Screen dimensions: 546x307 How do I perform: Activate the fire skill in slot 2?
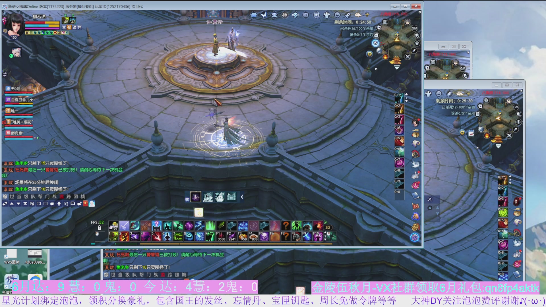pos(124,237)
